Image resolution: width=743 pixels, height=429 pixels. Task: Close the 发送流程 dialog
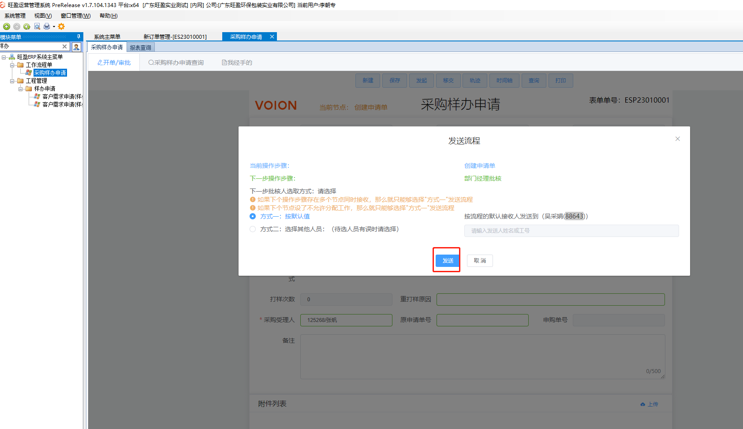pyautogui.click(x=678, y=139)
